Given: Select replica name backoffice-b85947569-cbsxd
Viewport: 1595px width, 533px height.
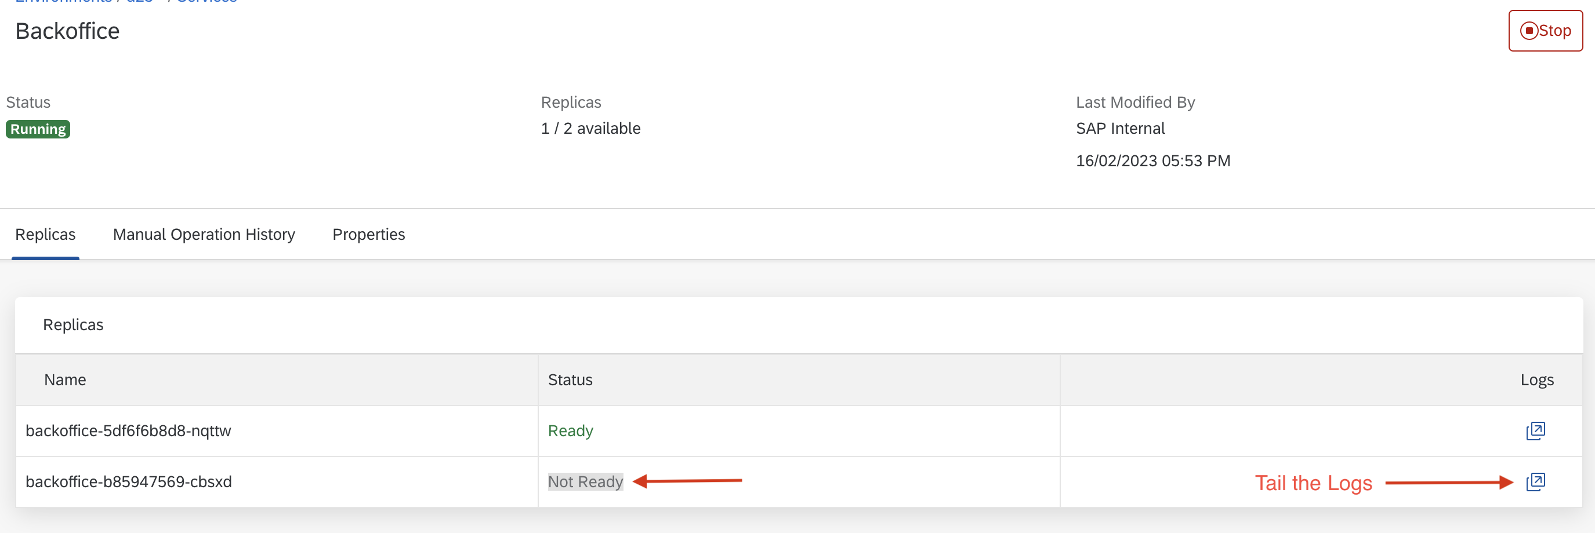Looking at the screenshot, I should click(x=128, y=481).
